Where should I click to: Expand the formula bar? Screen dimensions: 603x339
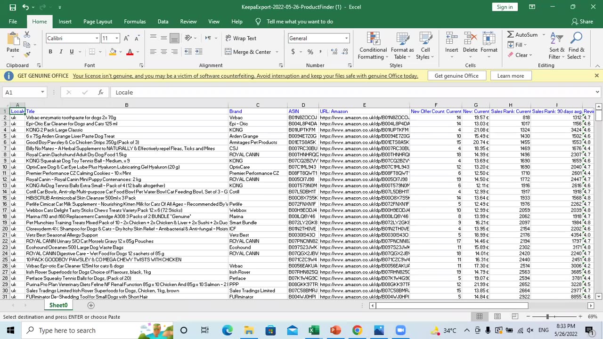(x=597, y=92)
